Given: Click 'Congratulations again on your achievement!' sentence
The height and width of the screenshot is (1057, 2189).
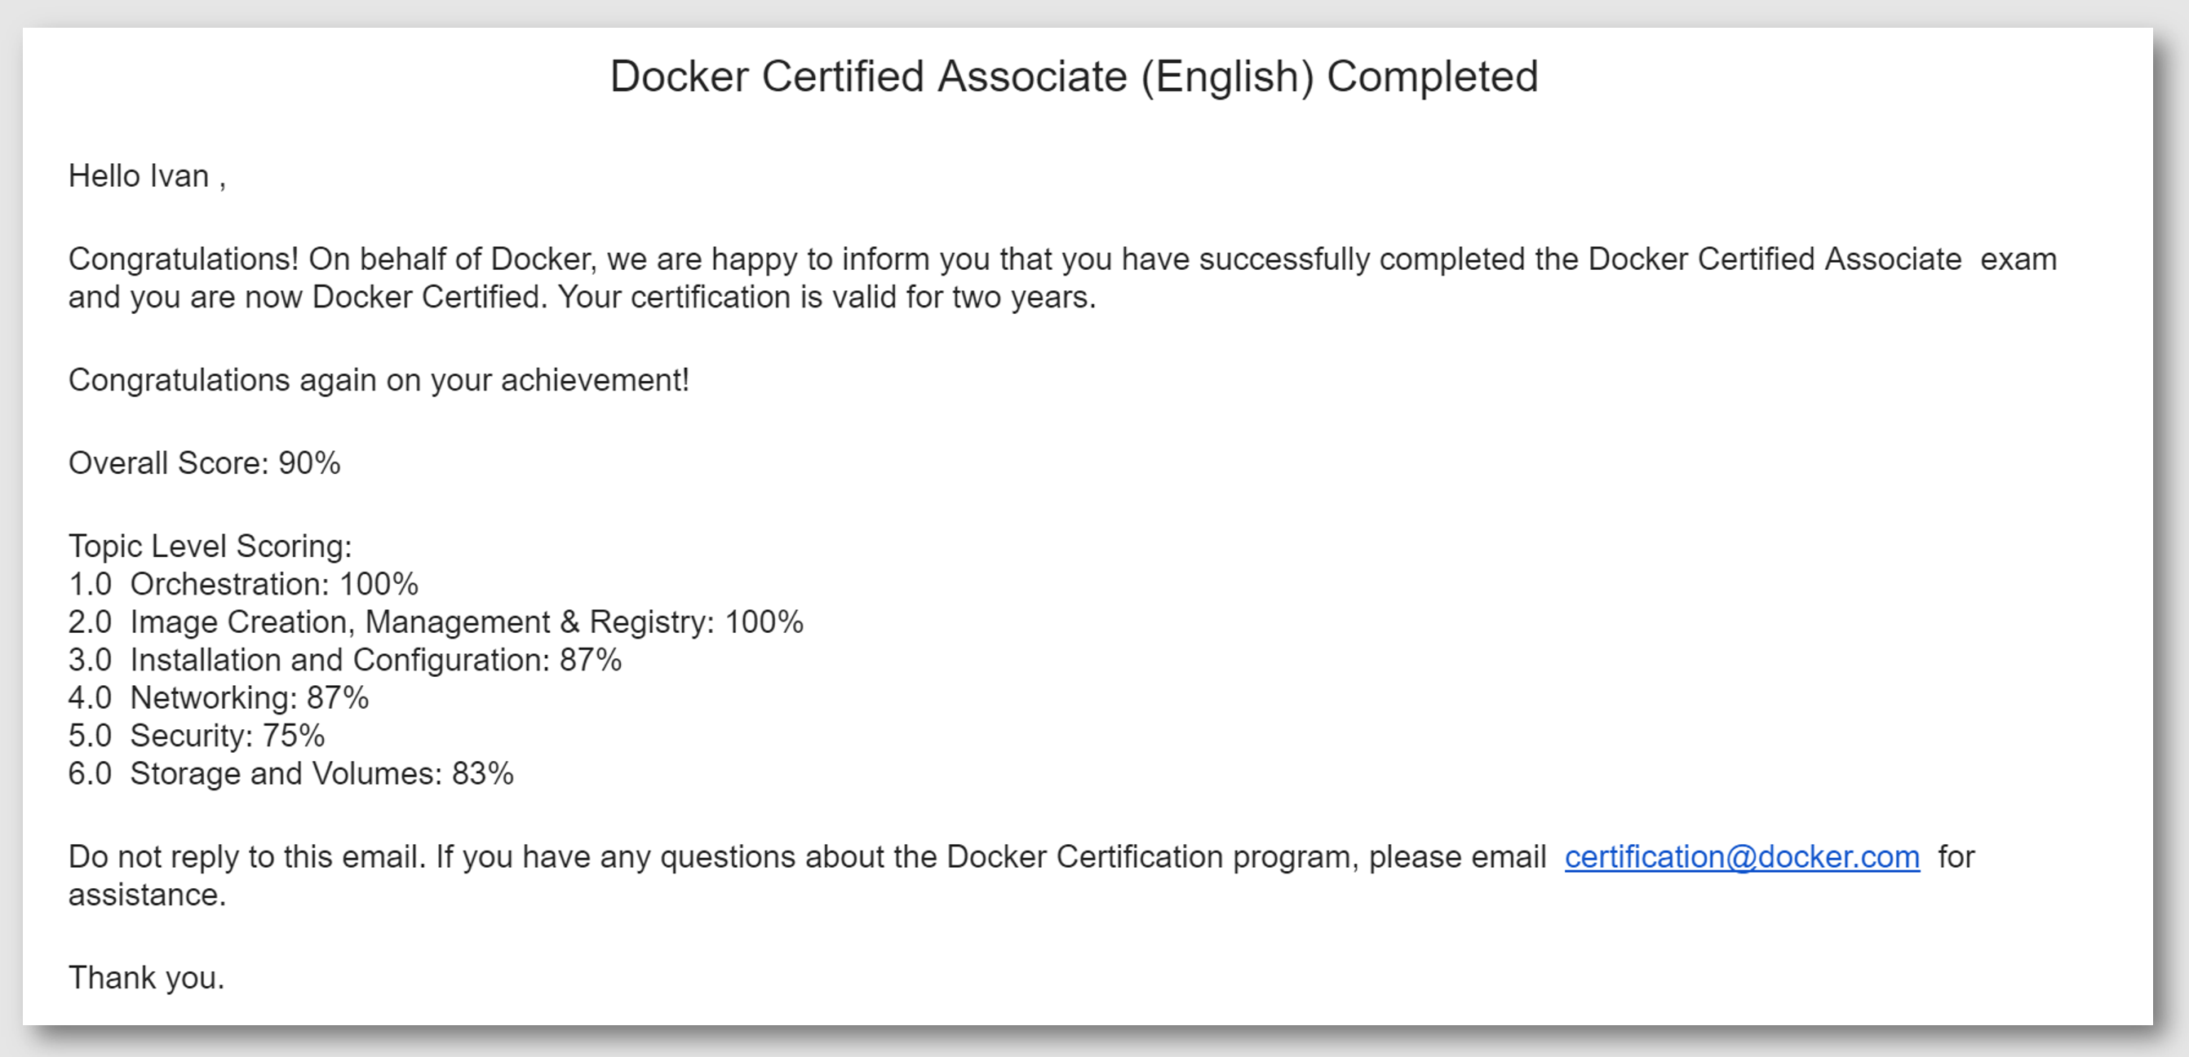Looking at the screenshot, I should (378, 380).
